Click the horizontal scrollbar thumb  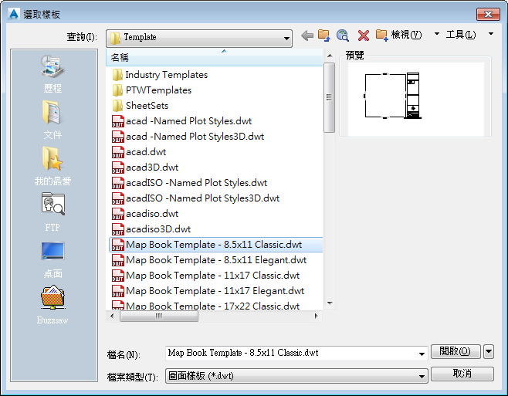159,316
